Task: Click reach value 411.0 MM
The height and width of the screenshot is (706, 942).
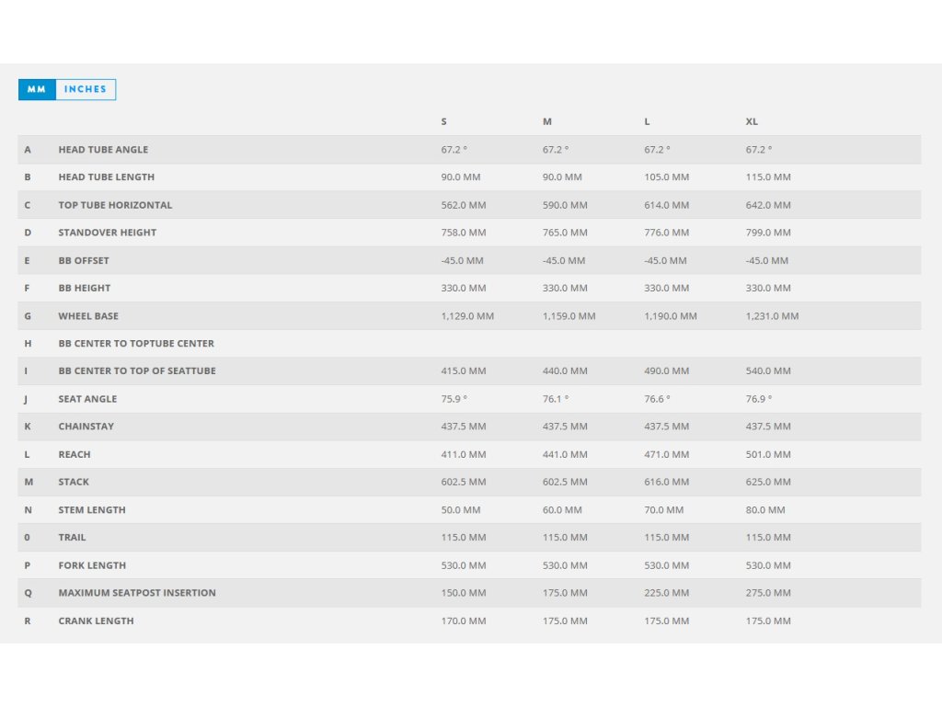Action: point(464,454)
